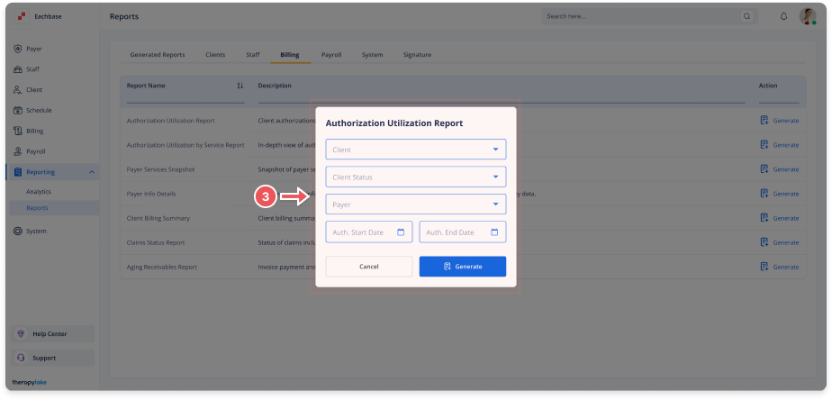Switch to the Payroll tab
This screenshot has width=832, height=400.
click(x=331, y=55)
